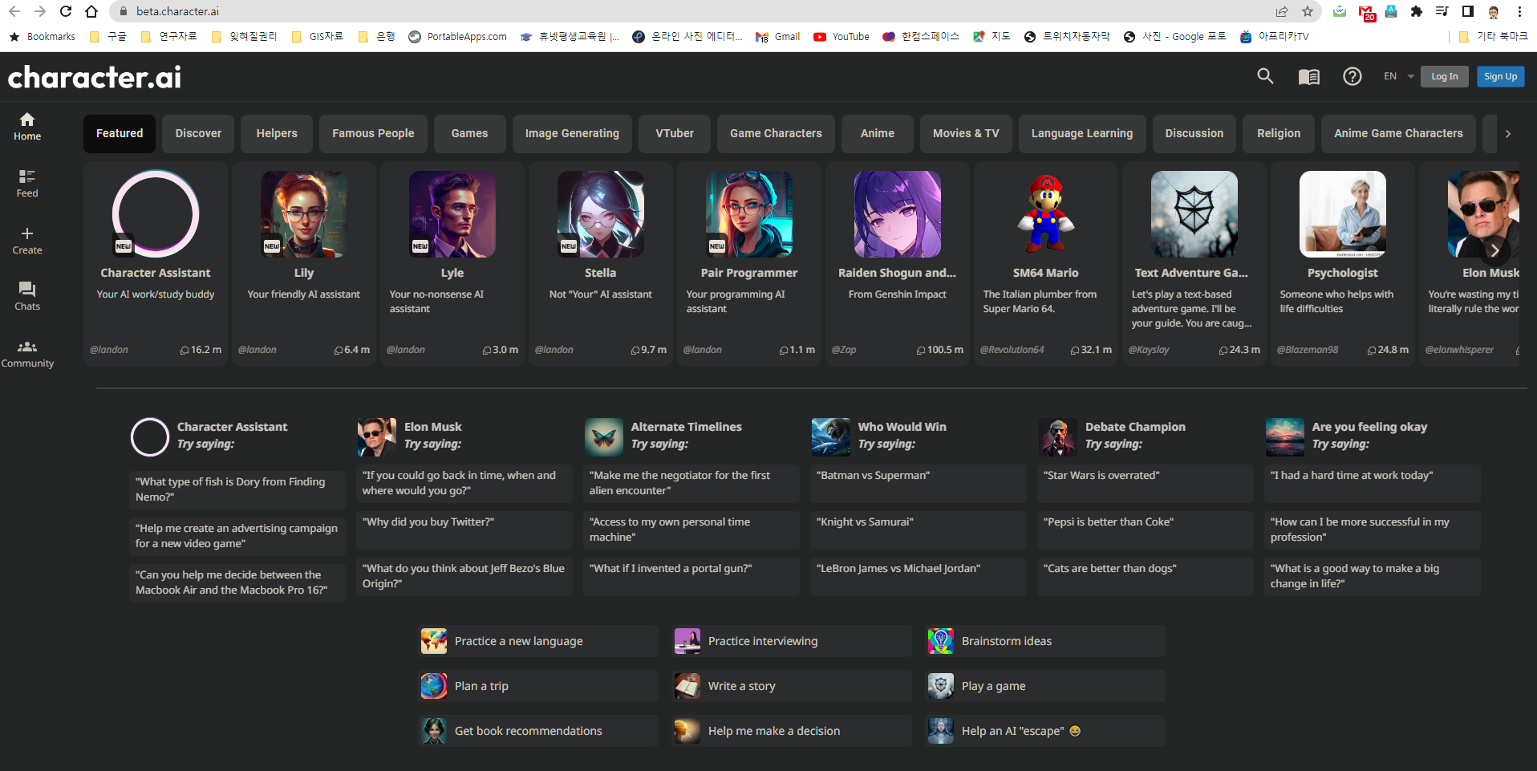Click the Practice interviewing icon
1537x771 pixels.
click(687, 641)
